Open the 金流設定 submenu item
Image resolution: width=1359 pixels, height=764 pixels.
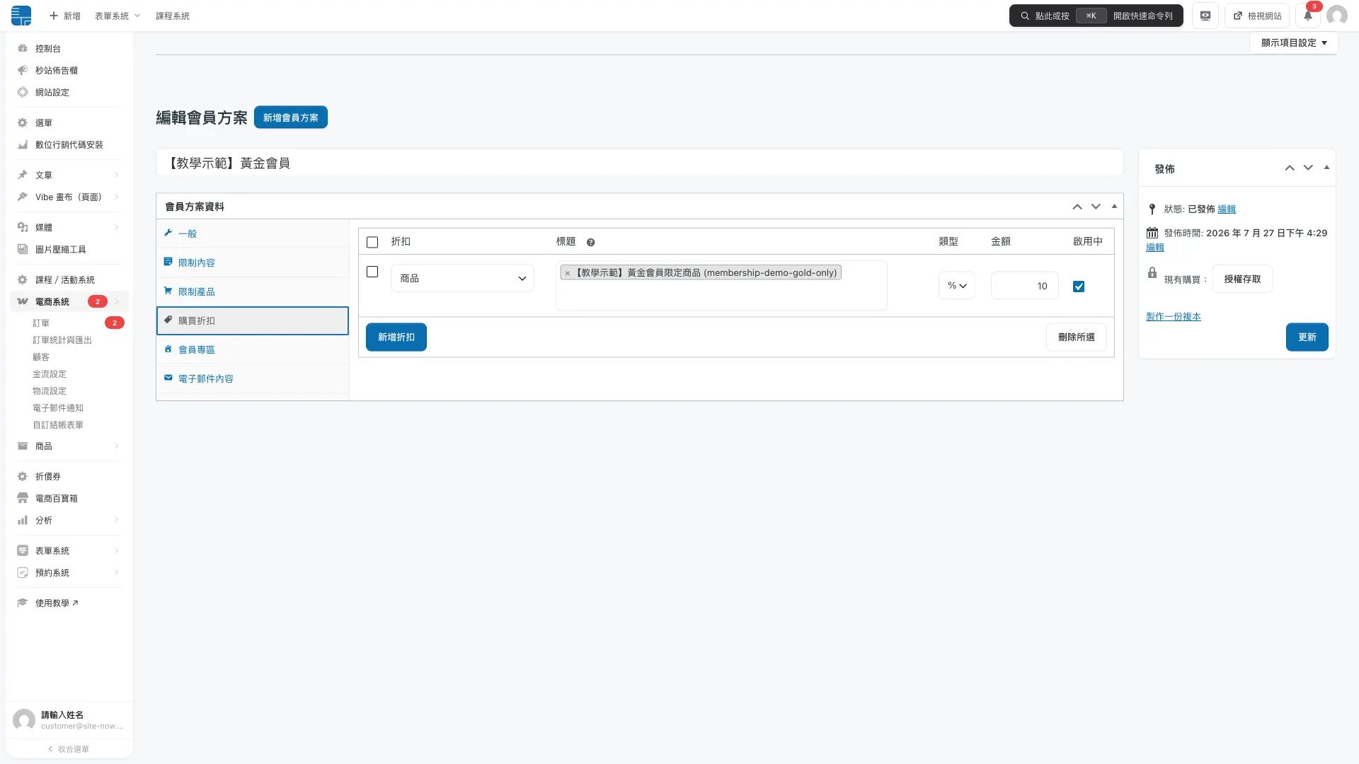click(50, 374)
